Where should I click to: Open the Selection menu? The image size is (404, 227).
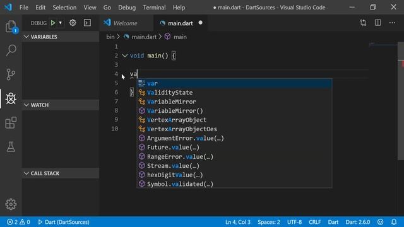(x=64, y=8)
